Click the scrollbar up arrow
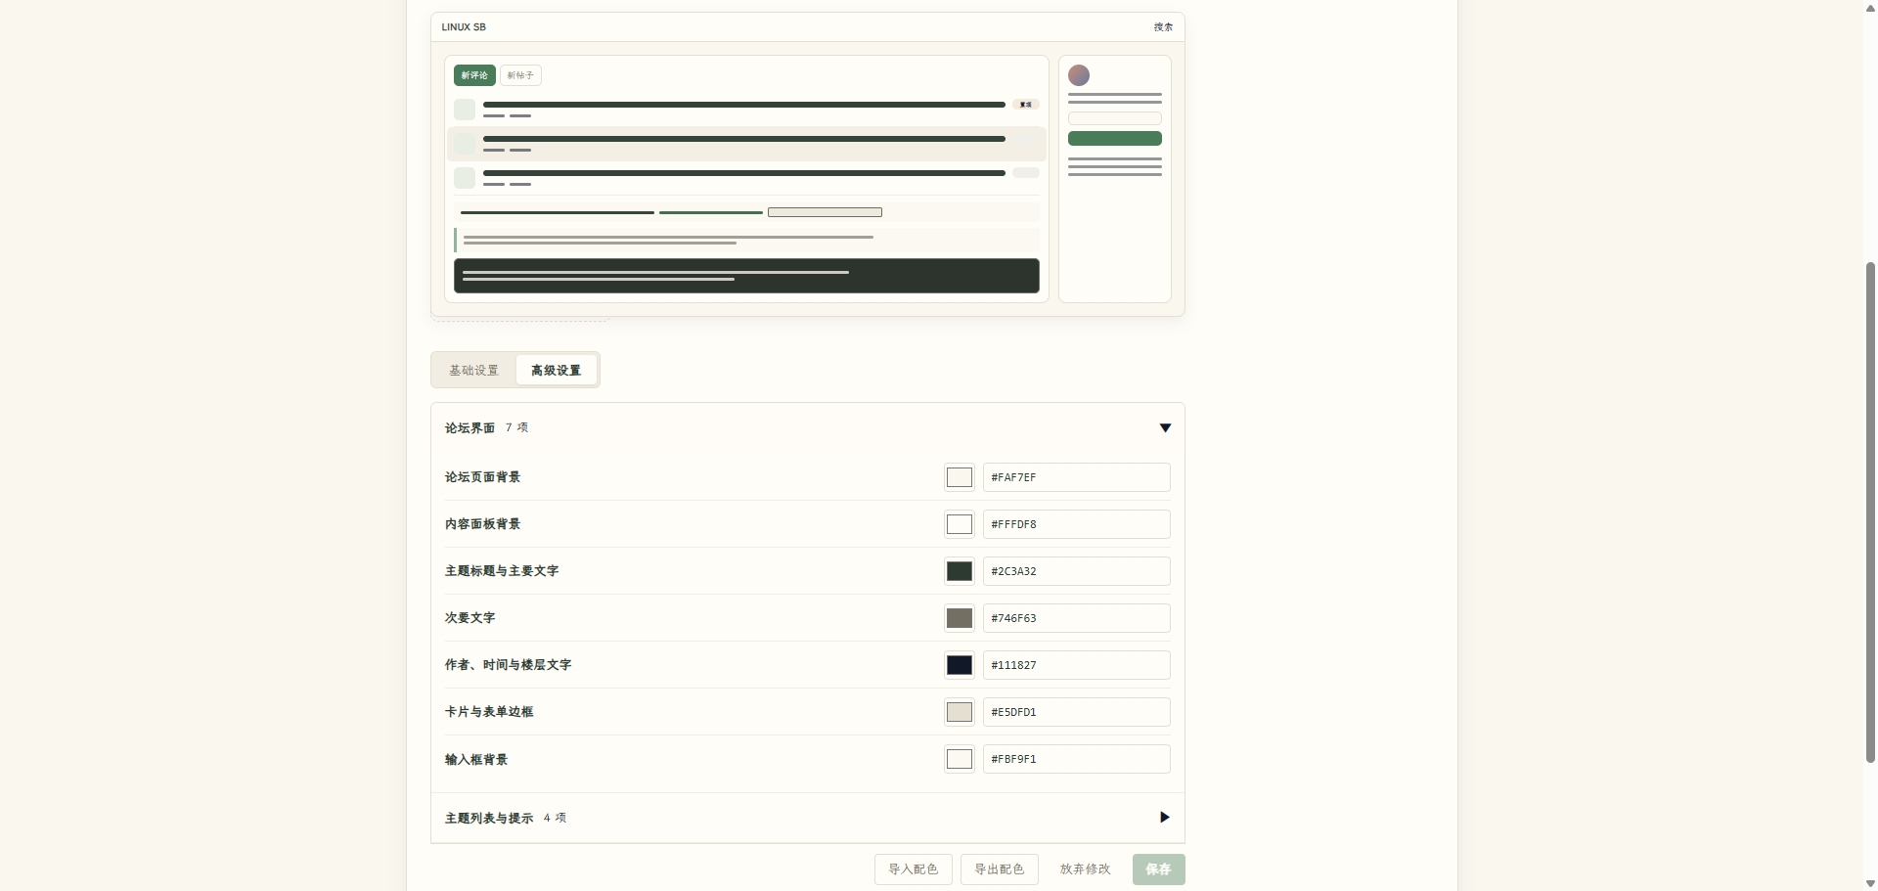This screenshot has width=1878, height=891. [x=1870, y=7]
